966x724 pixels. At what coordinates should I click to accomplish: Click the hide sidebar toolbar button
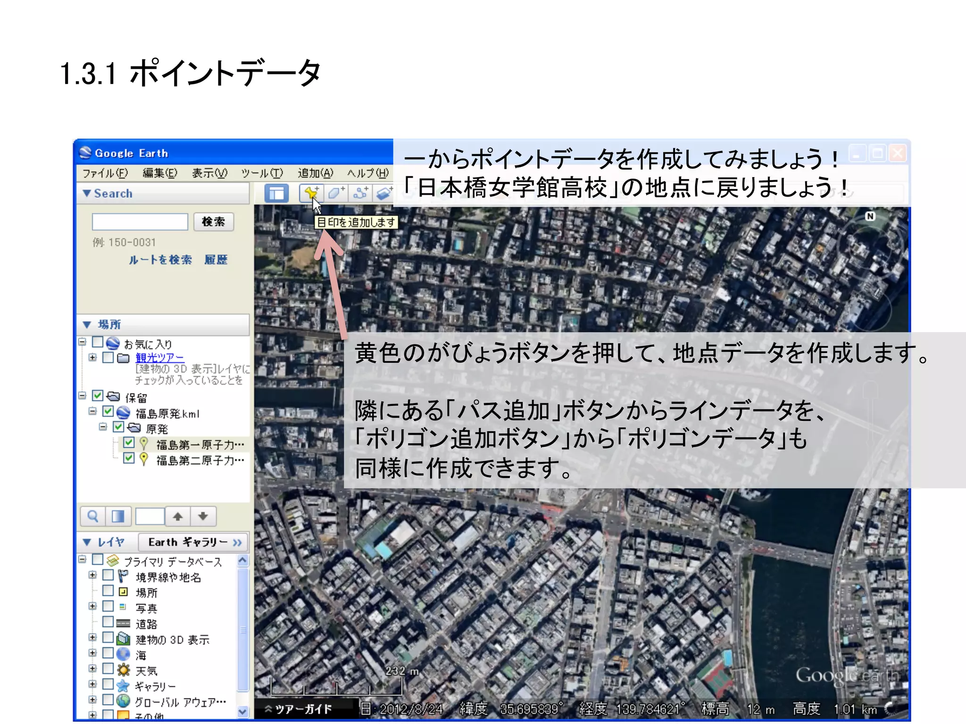tap(276, 194)
